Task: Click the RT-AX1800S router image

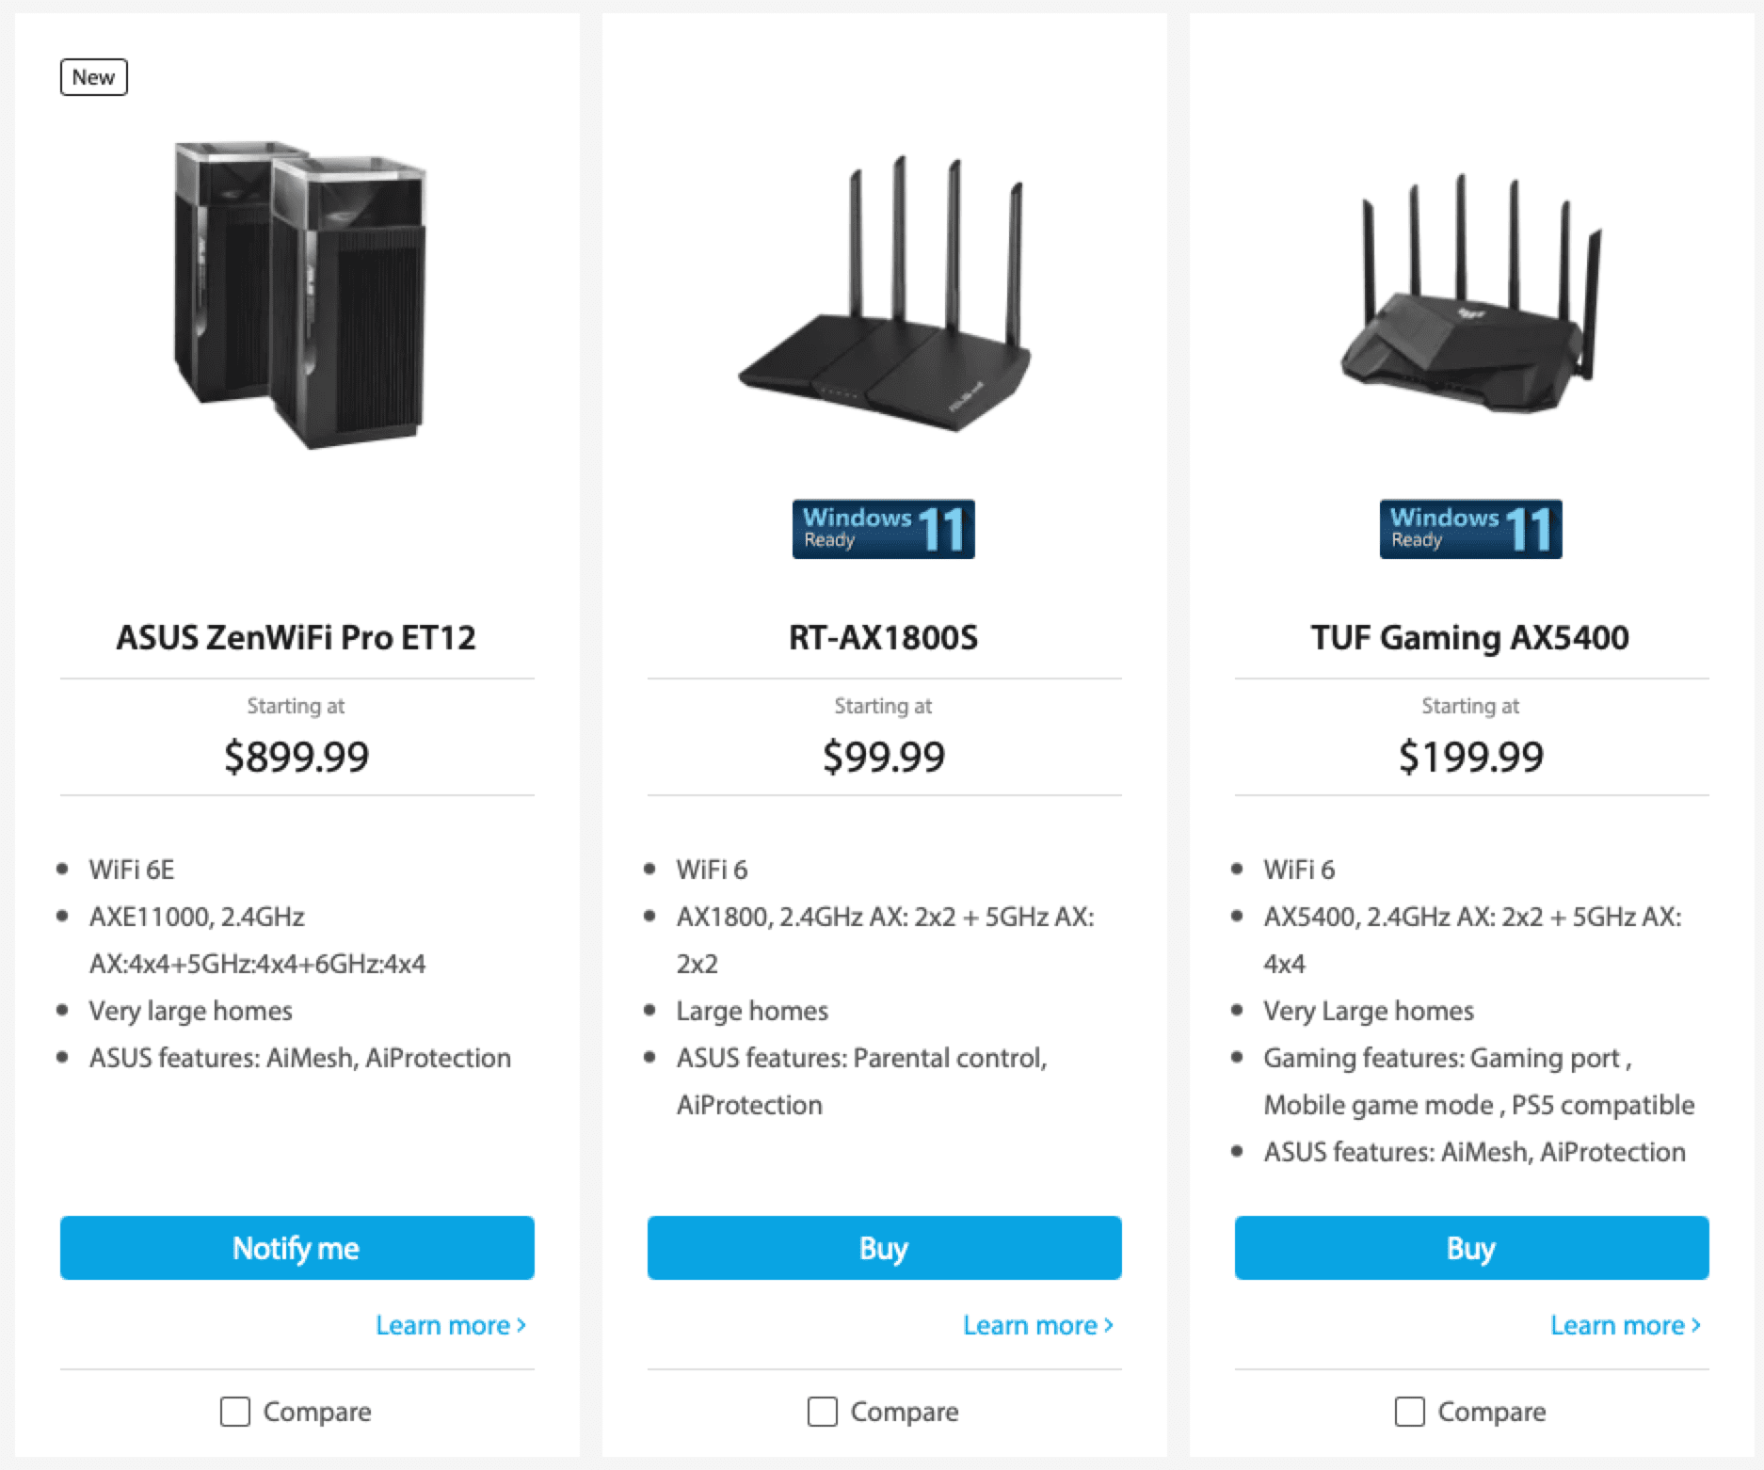Action: (884, 294)
